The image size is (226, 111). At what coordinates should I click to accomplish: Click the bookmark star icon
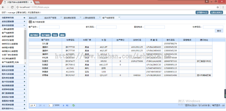tap(218, 7)
